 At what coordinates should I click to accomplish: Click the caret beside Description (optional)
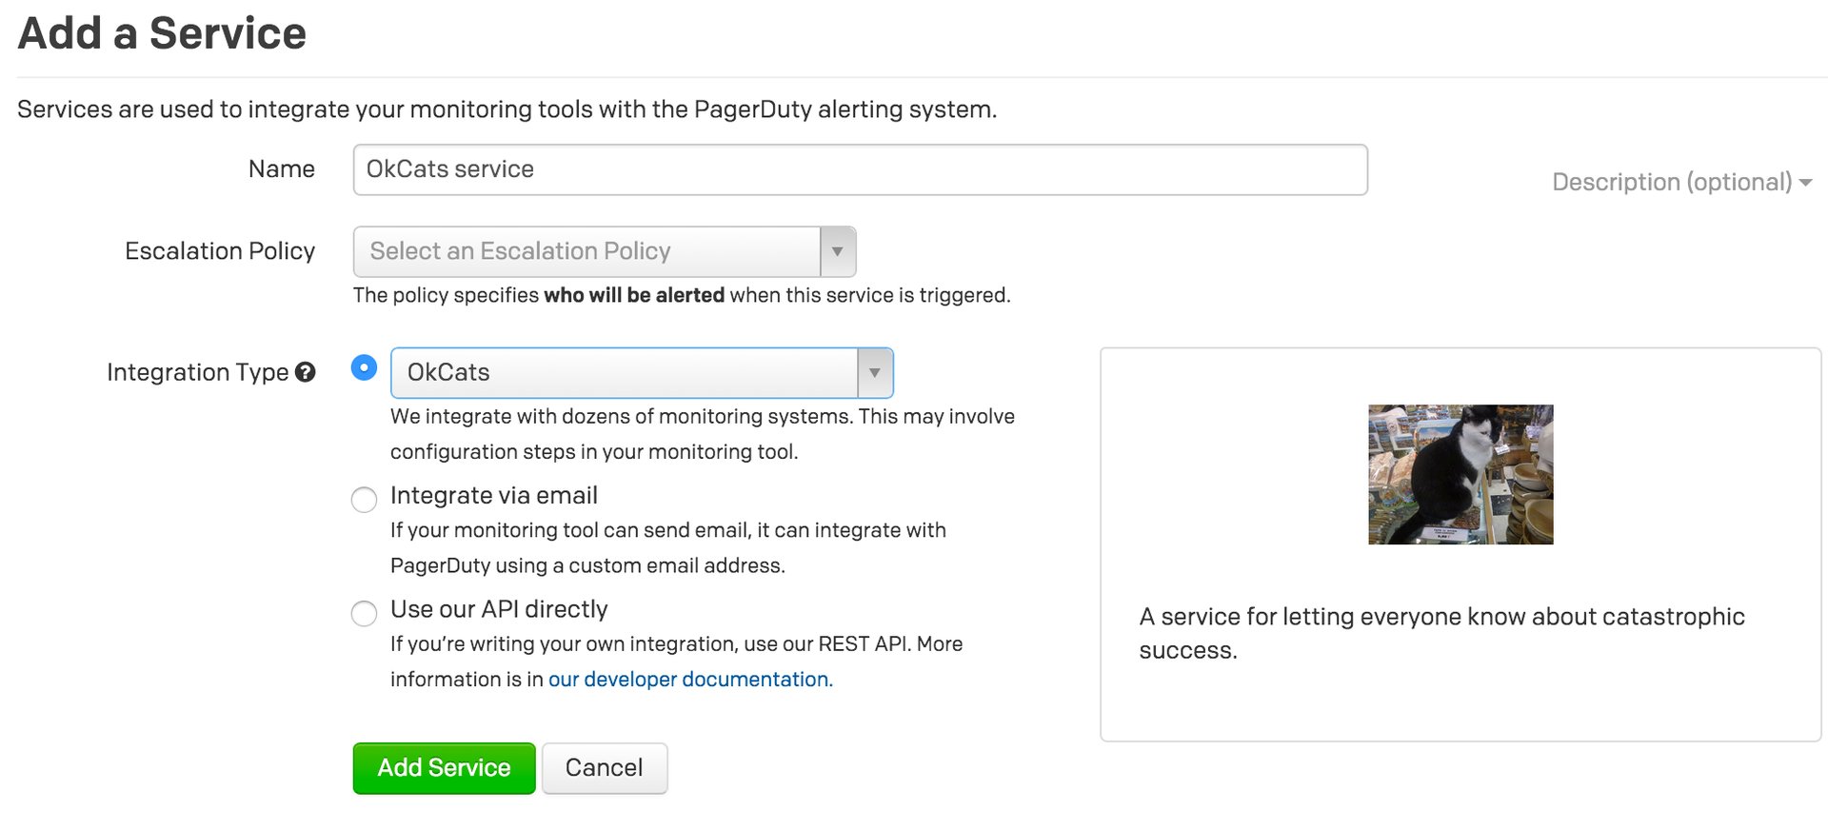[1805, 183]
